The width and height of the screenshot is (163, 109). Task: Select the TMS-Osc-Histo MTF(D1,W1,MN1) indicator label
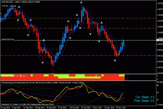(14, 76)
